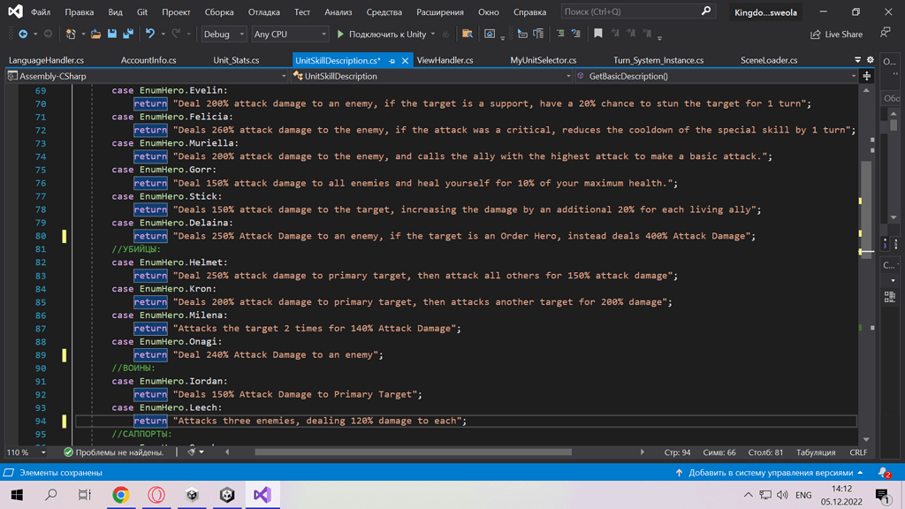Viewport: 905px width, 509px height.
Task: Open the UnitSkillDescription class dropdown
Action: click(x=431, y=76)
